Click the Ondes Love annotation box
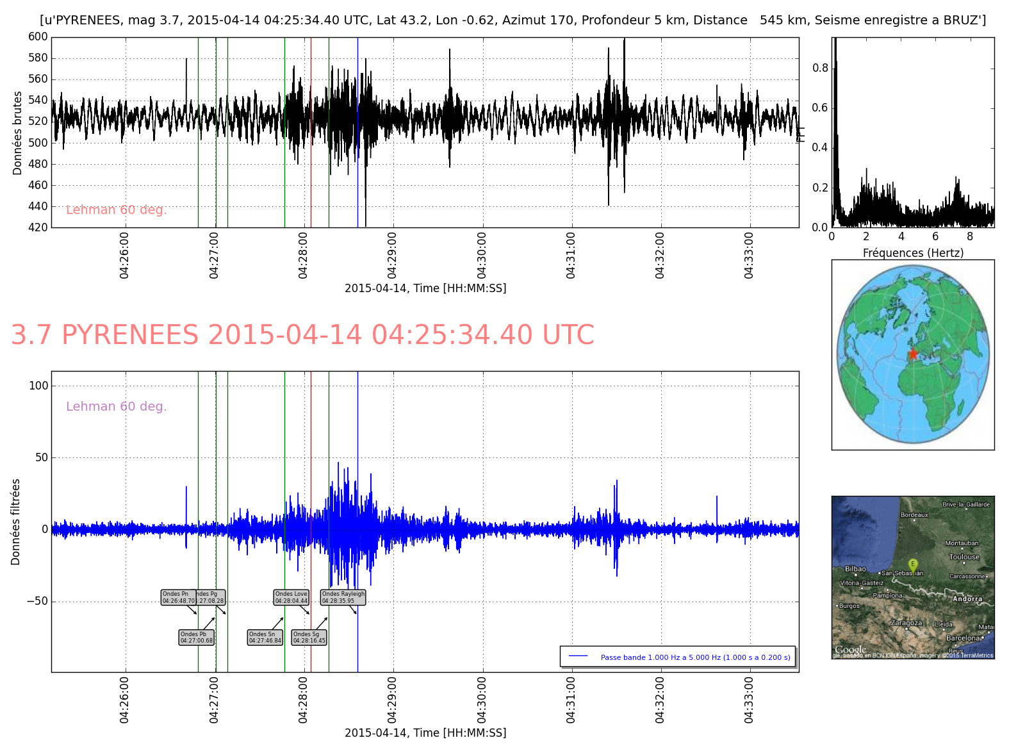This screenshot has height=747, width=1025. [291, 597]
